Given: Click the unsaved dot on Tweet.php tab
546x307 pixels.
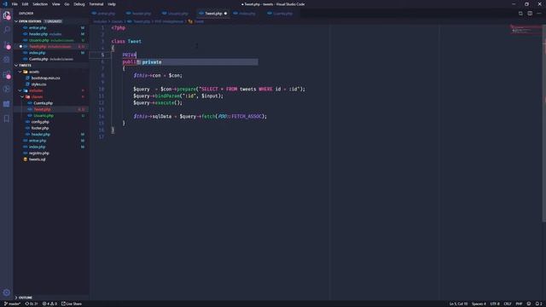Looking at the screenshot, I should [x=225, y=14].
